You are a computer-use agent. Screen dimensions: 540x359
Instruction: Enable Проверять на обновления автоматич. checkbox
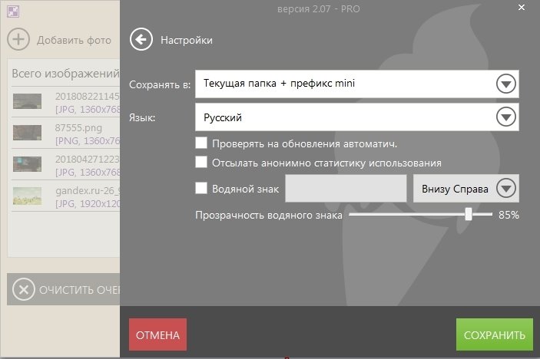coord(201,143)
